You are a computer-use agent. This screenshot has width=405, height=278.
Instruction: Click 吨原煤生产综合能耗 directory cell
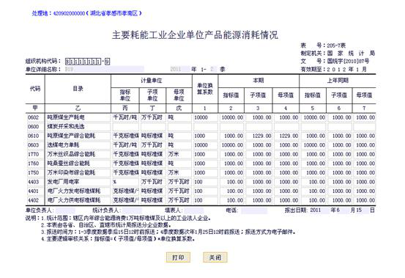coord(78,136)
